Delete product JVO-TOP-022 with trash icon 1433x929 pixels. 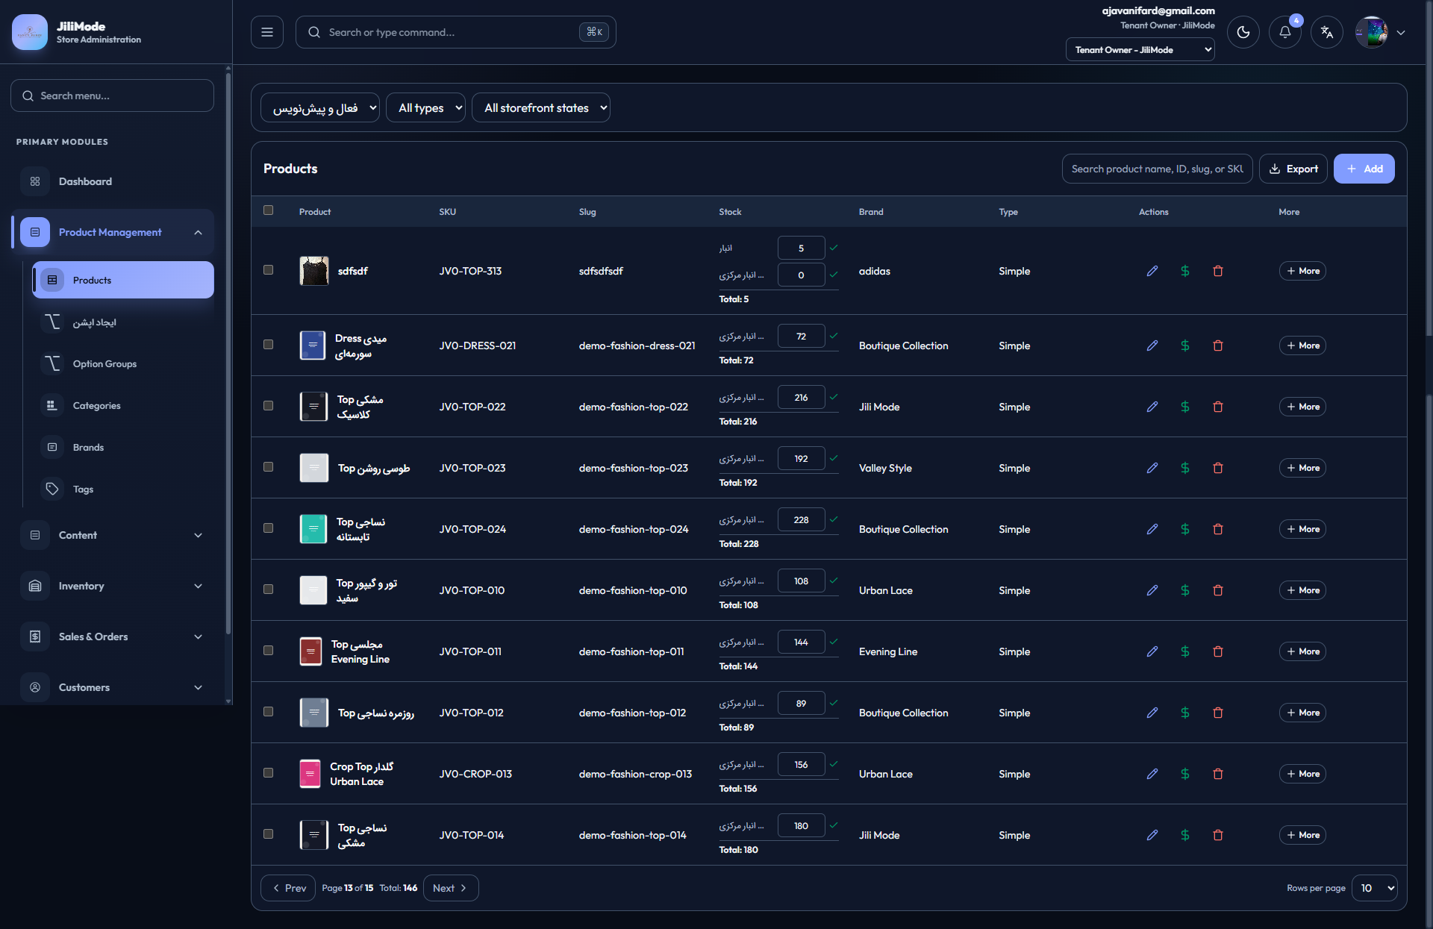click(x=1218, y=407)
